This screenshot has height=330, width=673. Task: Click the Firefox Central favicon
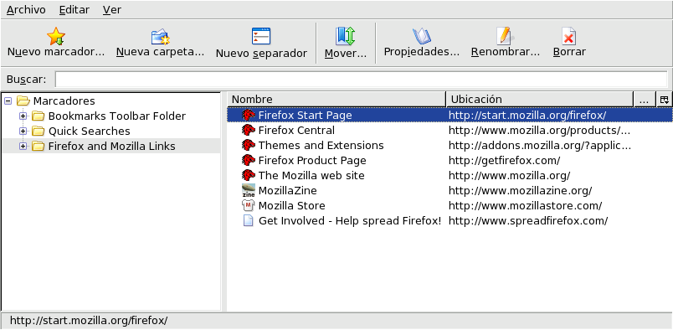point(249,130)
